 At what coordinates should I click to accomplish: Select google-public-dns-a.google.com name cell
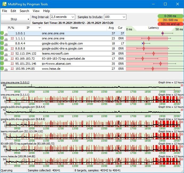(62, 48)
